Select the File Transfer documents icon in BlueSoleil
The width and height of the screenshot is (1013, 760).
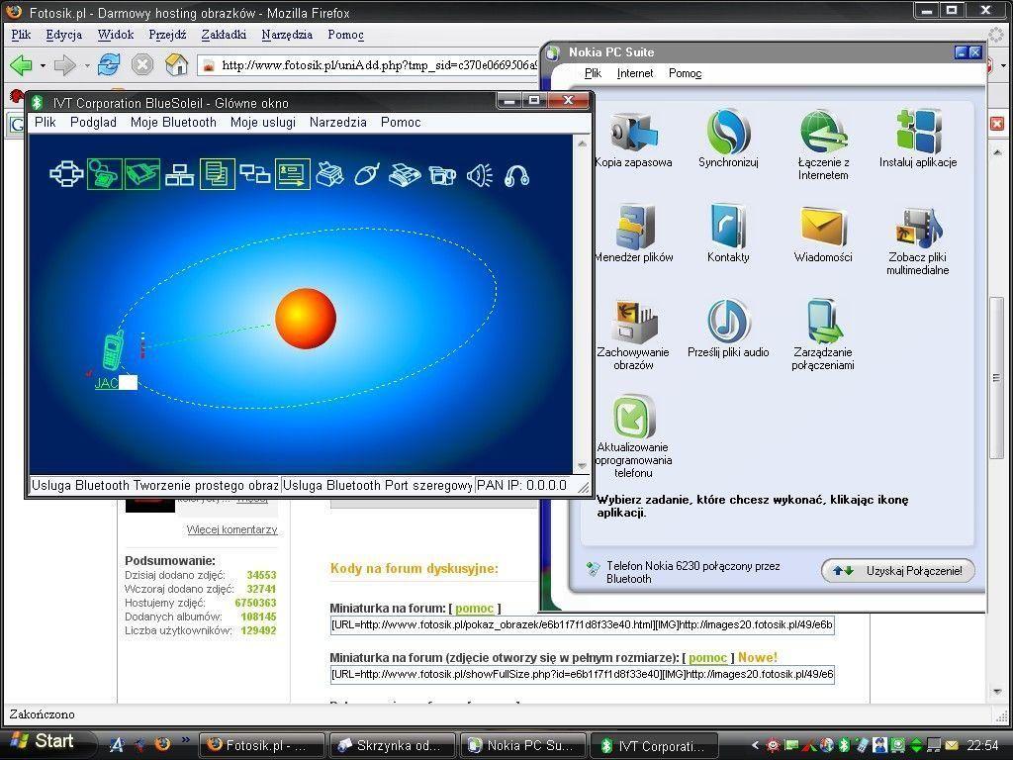tap(217, 174)
